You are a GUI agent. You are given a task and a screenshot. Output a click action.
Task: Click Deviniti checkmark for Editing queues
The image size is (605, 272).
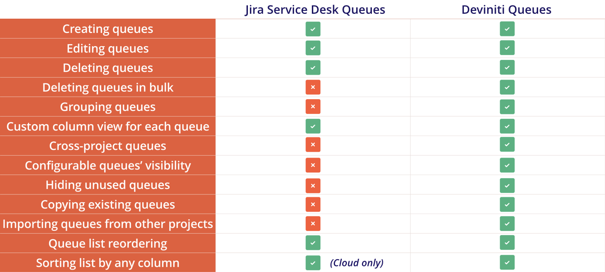(x=507, y=48)
